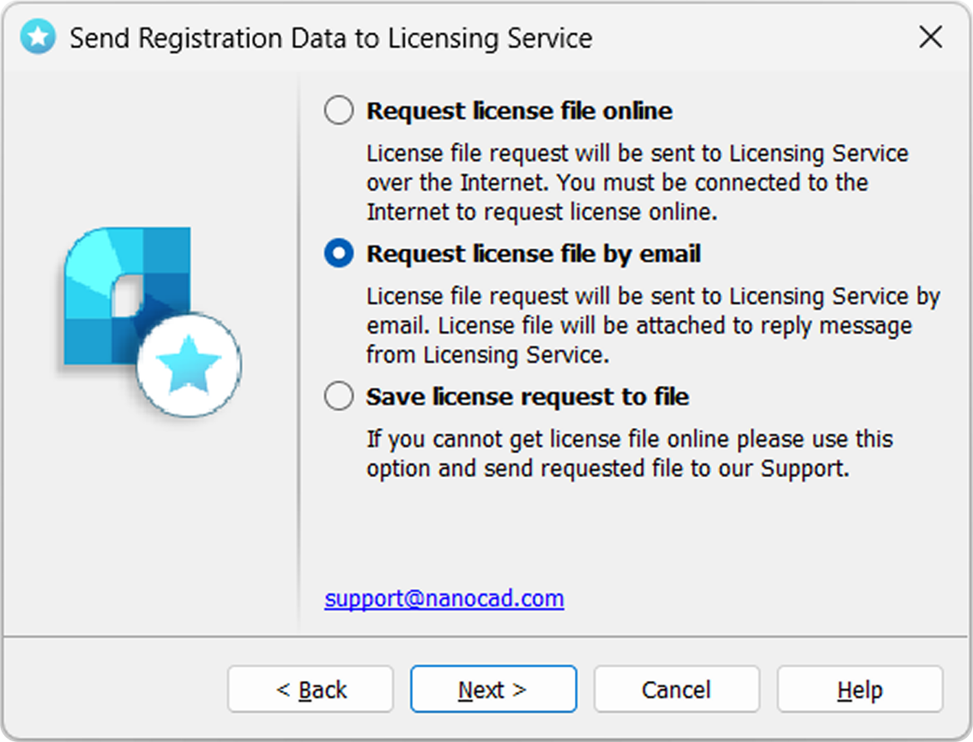
Task: Open Help for licensing wizard
Action: pyautogui.click(x=860, y=690)
